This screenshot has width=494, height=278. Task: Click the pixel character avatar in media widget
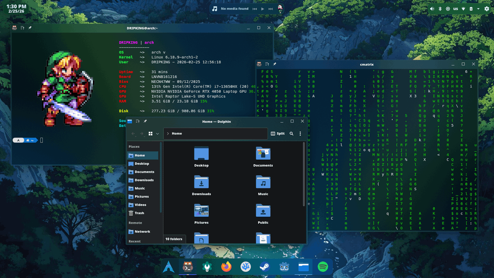coord(280,9)
